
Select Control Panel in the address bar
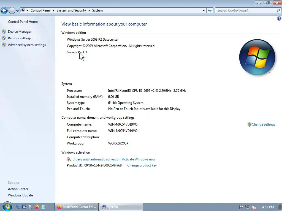tap(40, 10)
